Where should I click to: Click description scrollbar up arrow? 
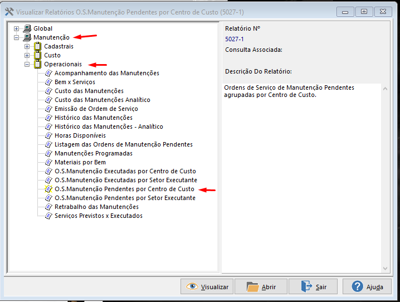pos(385,89)
